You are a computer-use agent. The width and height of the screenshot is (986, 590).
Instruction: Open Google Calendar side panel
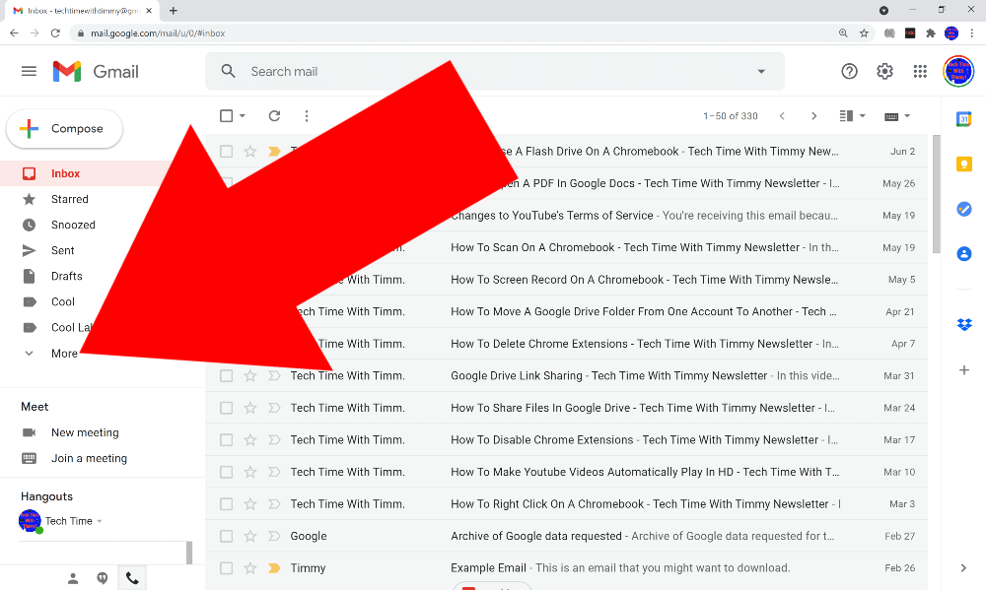click(x=963, y=119)
